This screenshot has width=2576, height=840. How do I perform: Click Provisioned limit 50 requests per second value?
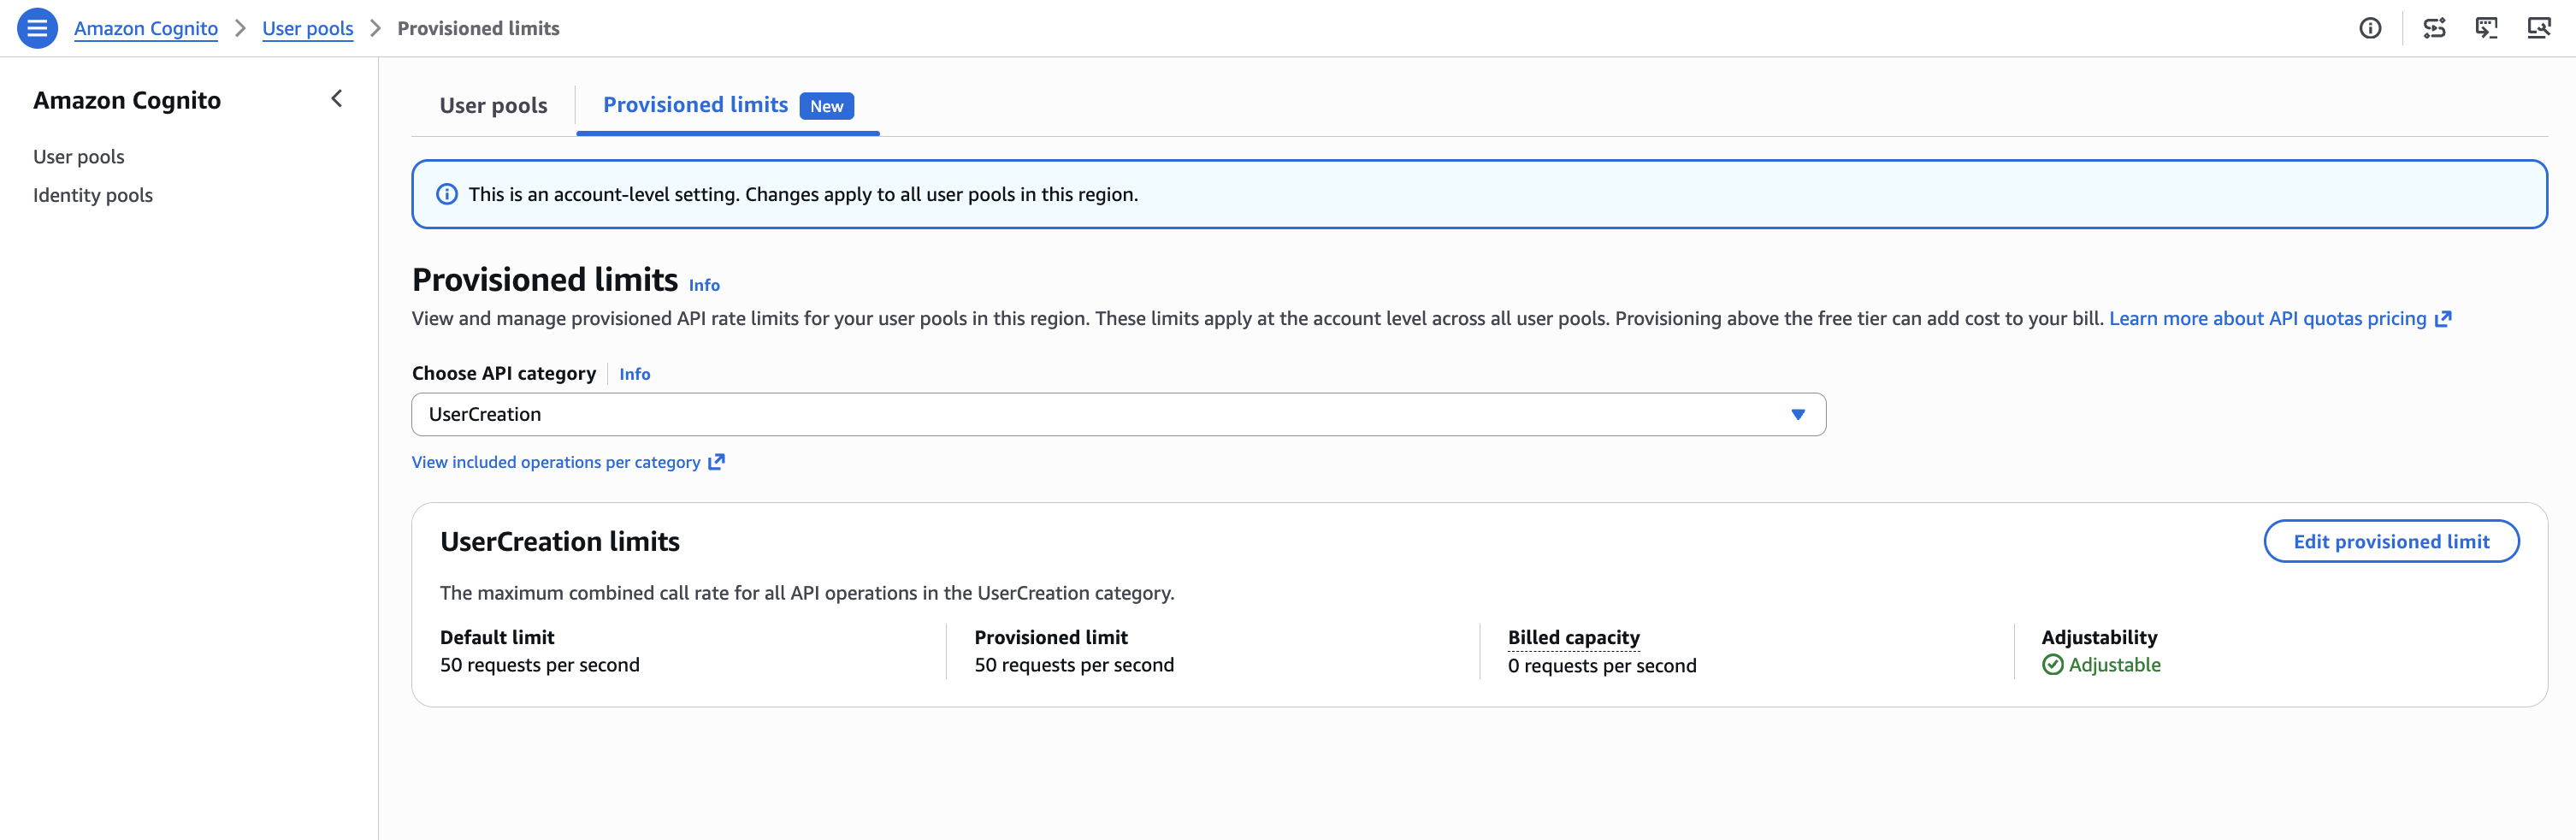point(1074,665)
